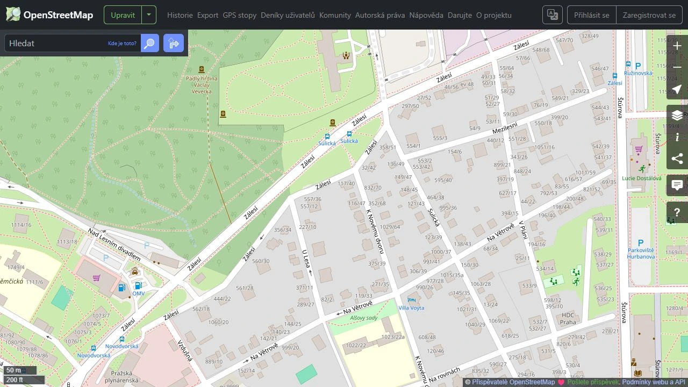The image size is (688, 387).
Task: Open Podmínky webu a API link
Action: [655, 382]
